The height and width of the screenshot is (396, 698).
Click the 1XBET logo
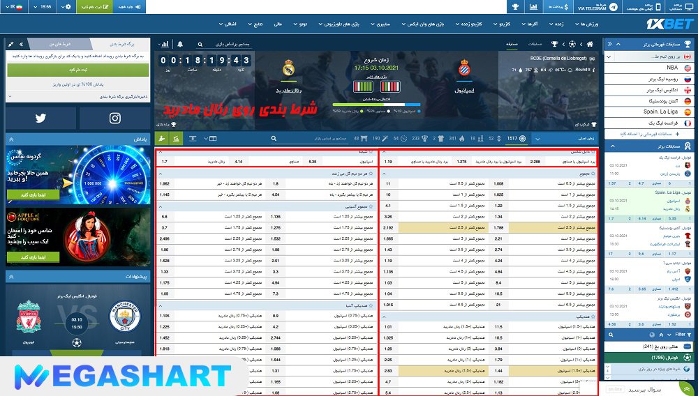point(669,24)
